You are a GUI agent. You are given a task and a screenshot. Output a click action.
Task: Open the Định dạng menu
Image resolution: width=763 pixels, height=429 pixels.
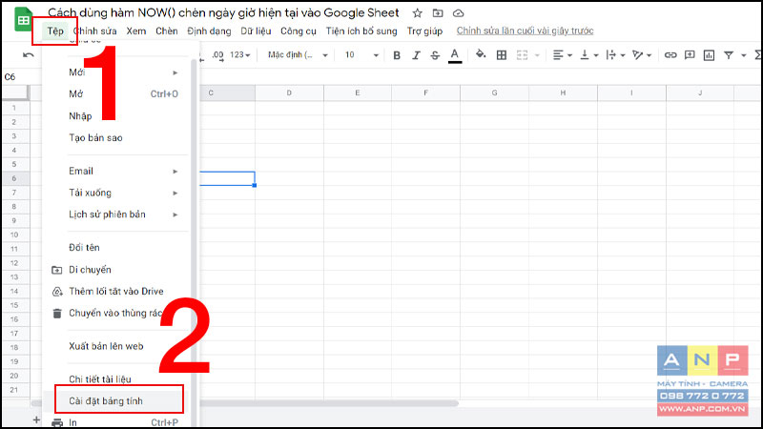[209, 31]
